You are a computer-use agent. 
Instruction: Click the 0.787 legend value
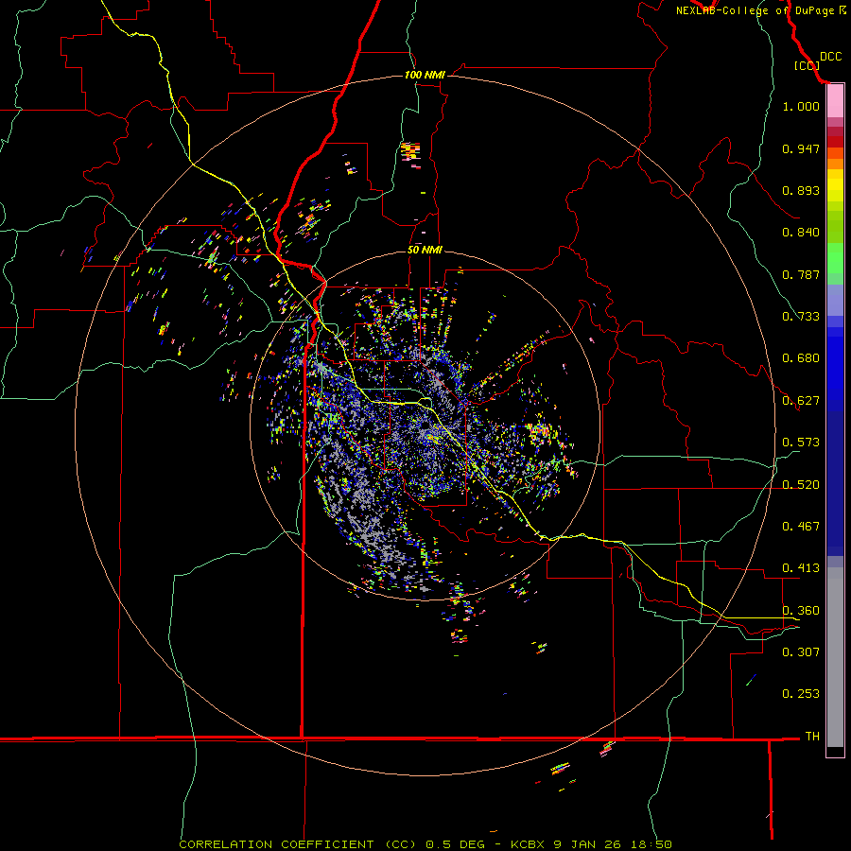[801, 274]
